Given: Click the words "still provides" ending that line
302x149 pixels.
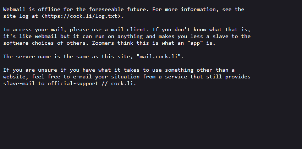Looking at the screenshot, I should point(228,77).
